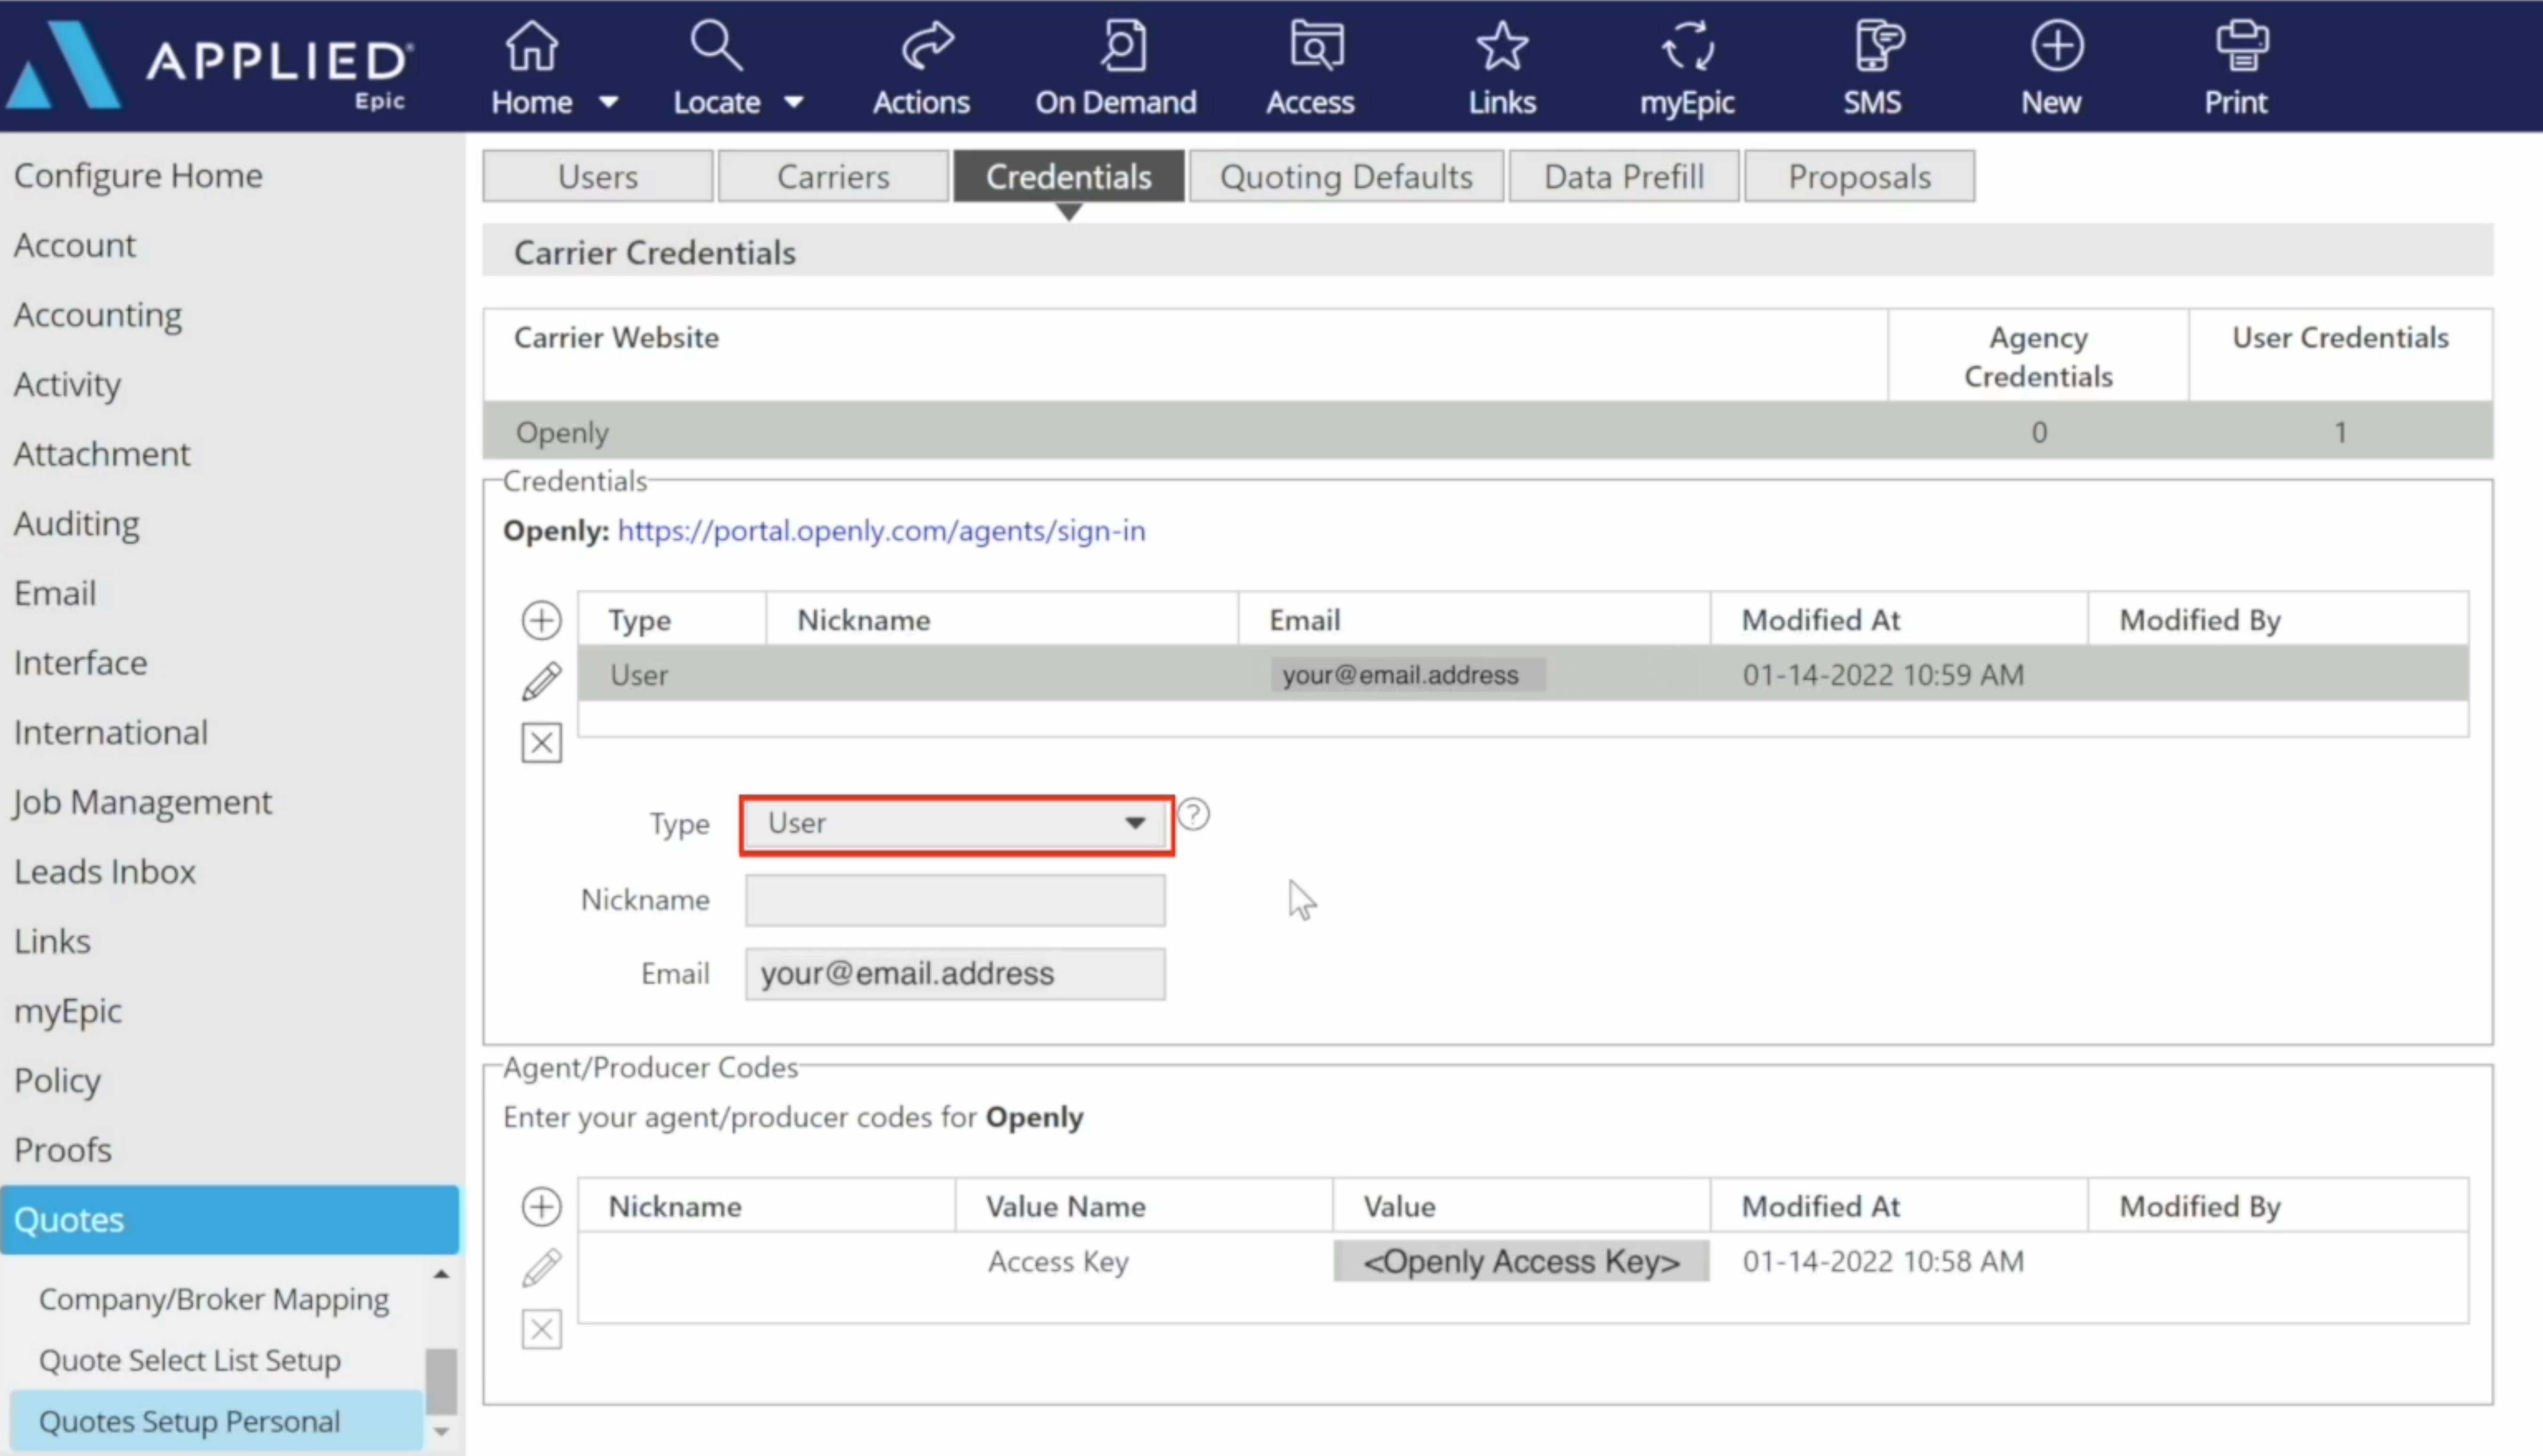
Task: Add new agent/producer code with plus icon
Action: tap(541, 1207)
